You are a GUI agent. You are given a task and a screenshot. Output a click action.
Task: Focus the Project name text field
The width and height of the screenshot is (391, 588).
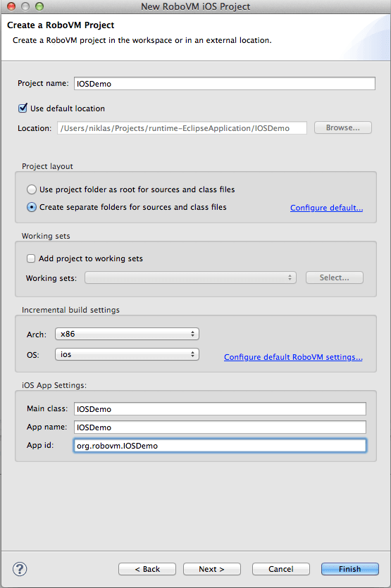225,83
